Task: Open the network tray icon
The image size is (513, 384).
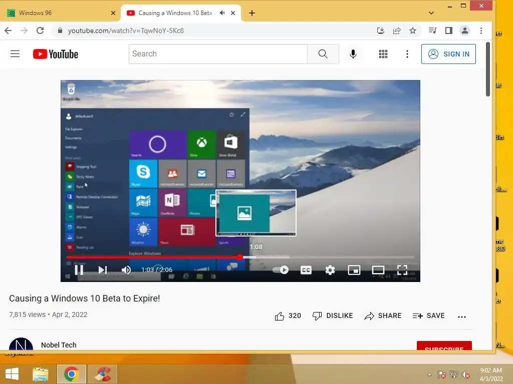Action: (454, 374)
